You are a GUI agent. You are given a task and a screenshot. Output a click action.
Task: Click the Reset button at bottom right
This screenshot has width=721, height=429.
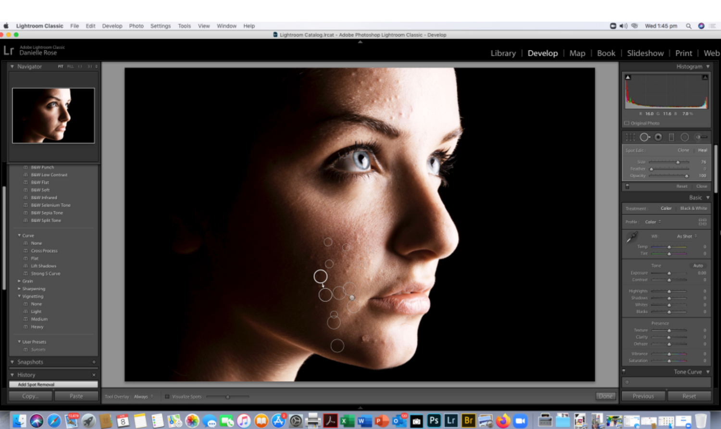[x=689, y=396]
